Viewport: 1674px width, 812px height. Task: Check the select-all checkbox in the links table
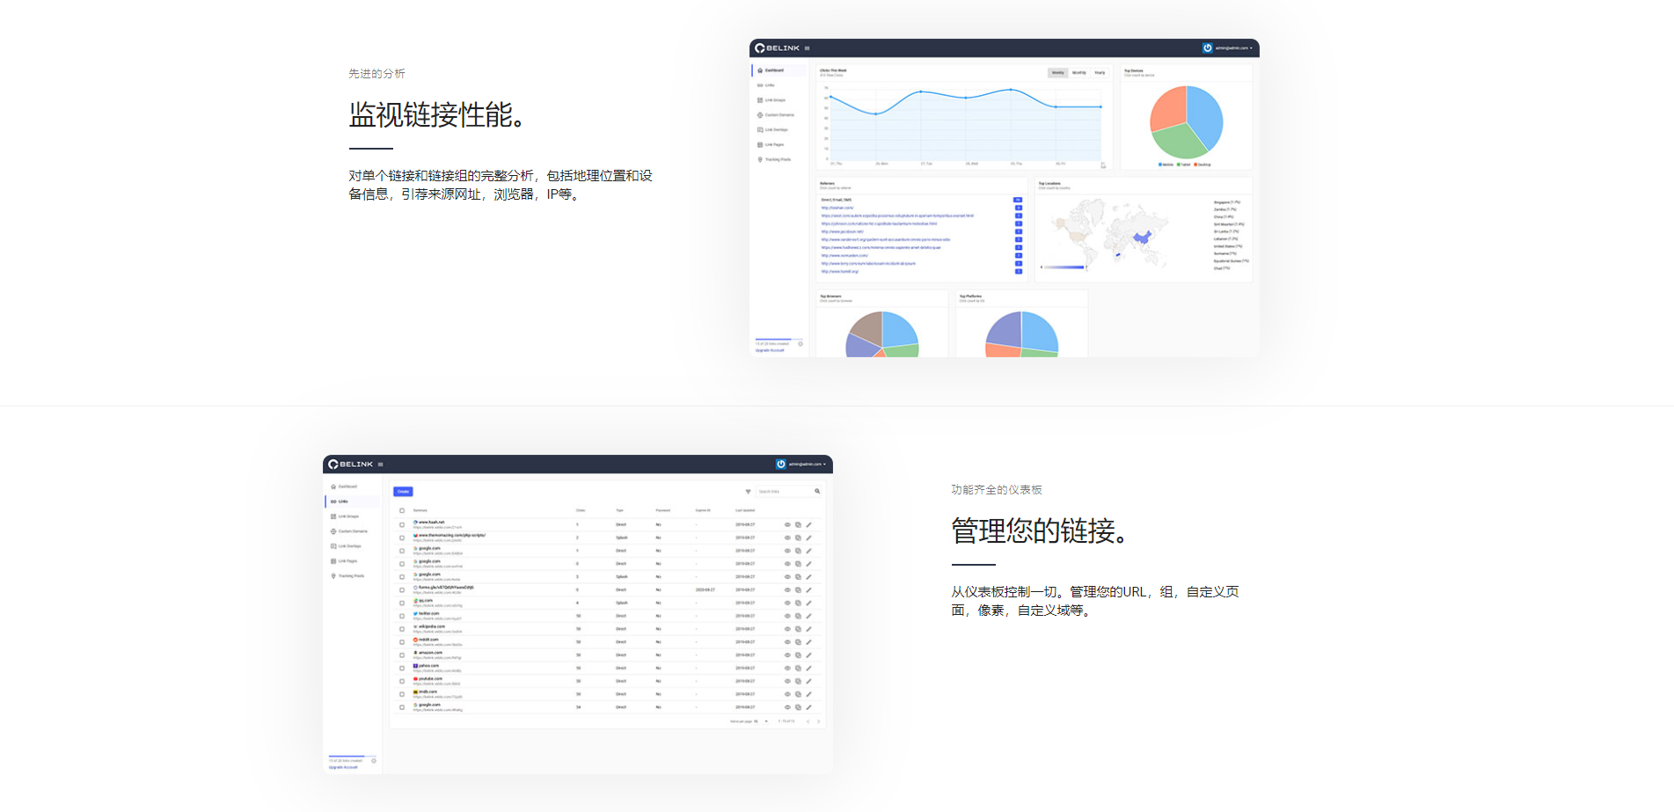(402, 509)
